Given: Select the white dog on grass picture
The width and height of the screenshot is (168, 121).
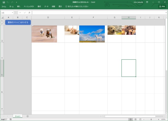Looking at the screenshot, I should coord(92,34).
